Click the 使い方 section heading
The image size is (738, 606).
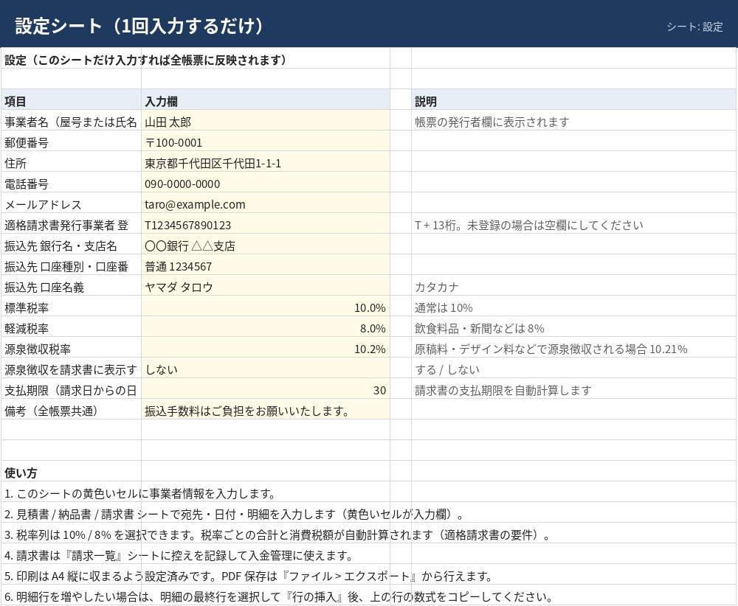pyautogui.click(x=21, y=473)
